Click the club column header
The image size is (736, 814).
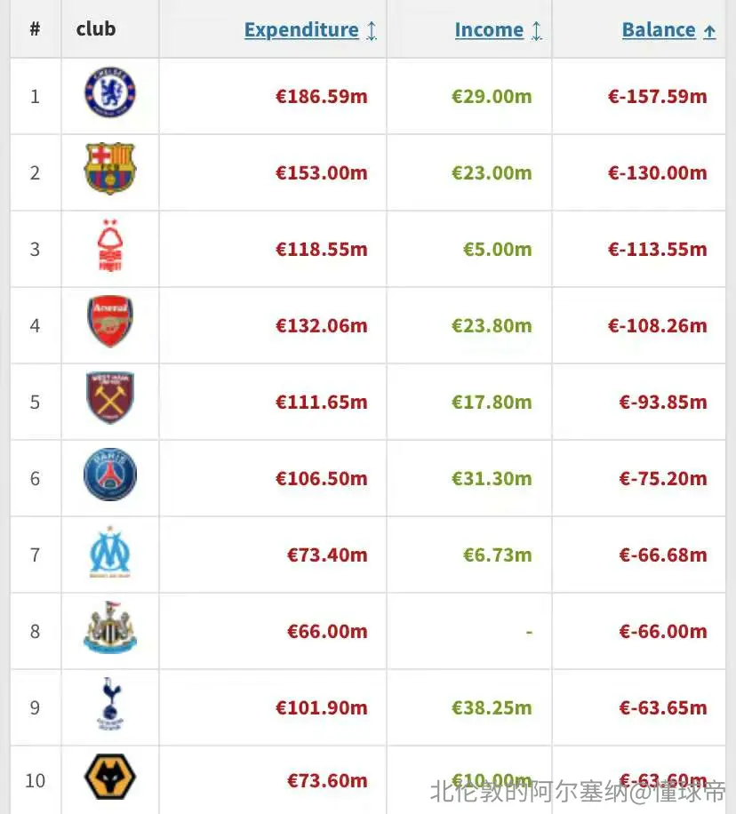(x=96, y=28)
